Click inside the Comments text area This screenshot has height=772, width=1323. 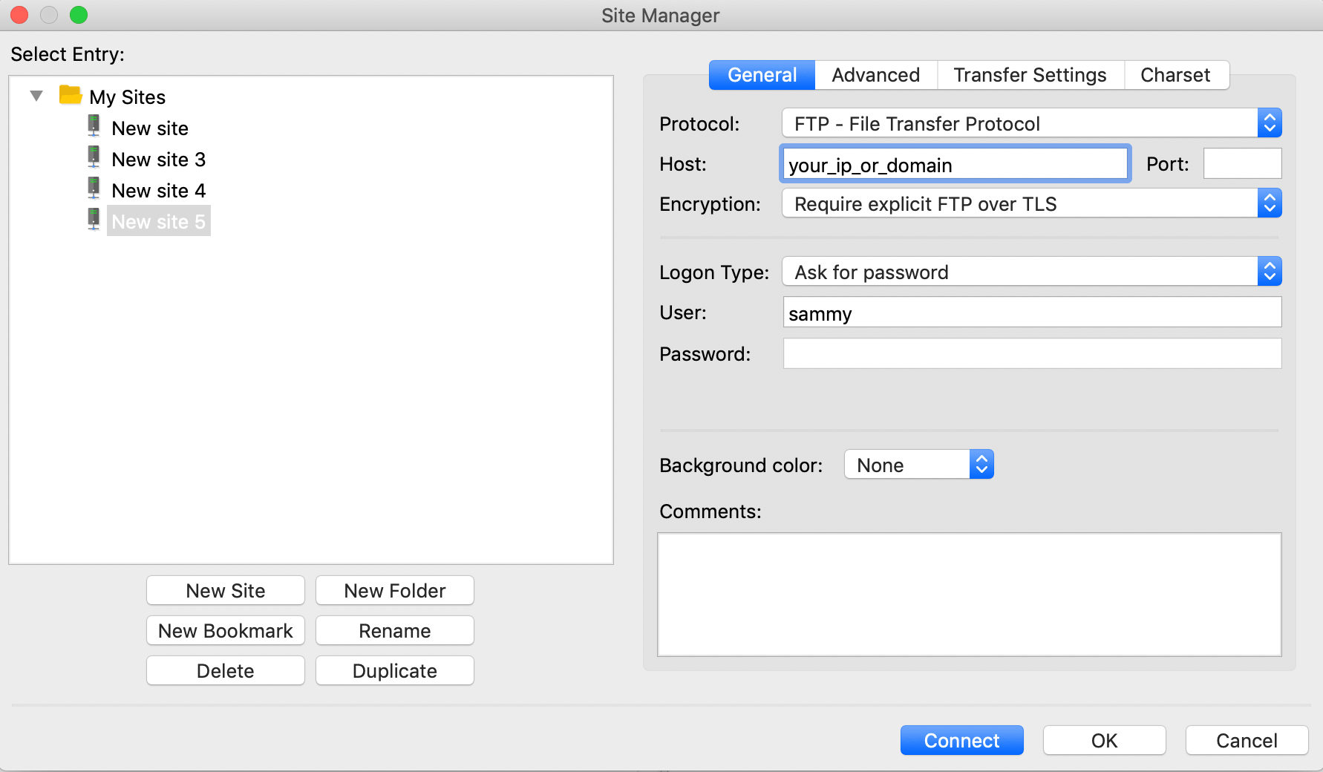pyautogui.click(x=970, y=595)
